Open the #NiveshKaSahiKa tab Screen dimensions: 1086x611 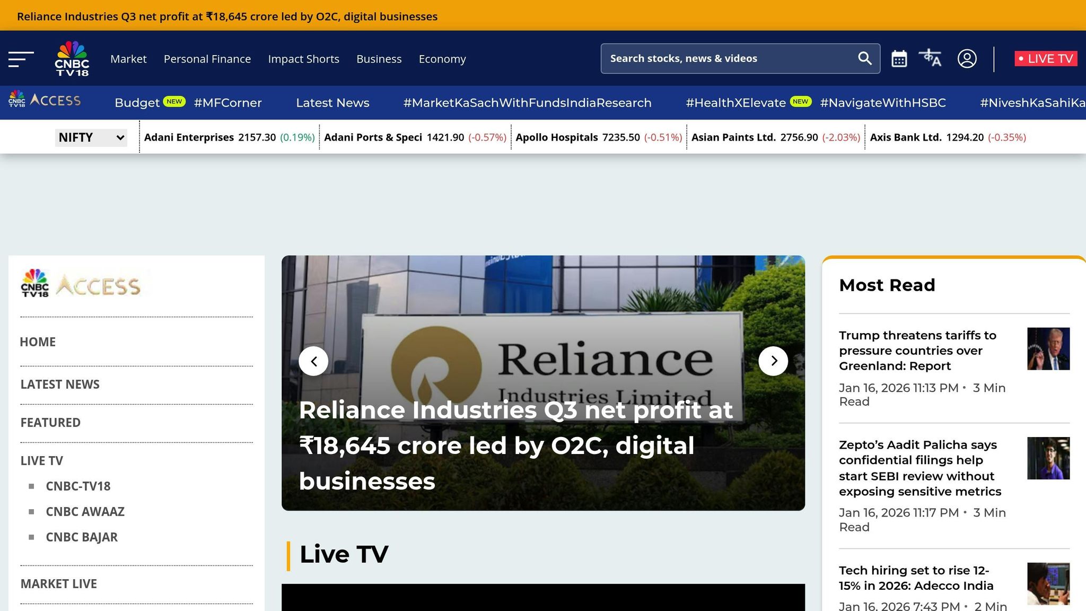click(1032, 103)
